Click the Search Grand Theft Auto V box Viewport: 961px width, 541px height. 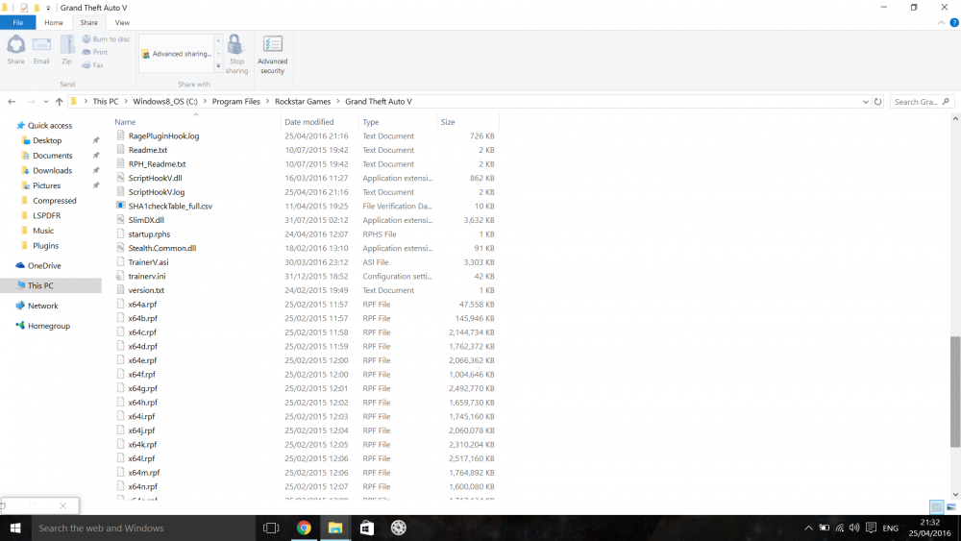tap(922, 102)
